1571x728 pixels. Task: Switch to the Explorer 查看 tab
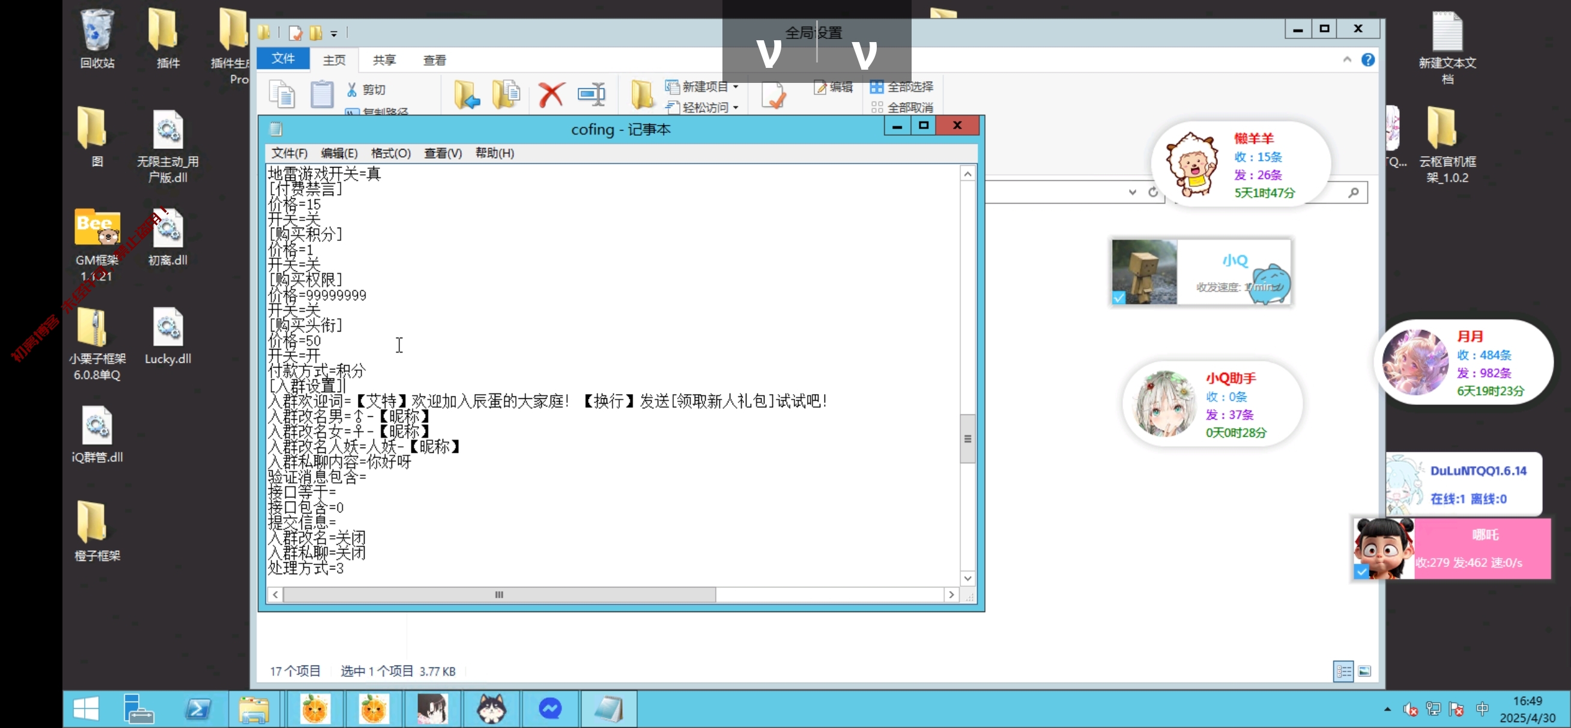point(434,60)
